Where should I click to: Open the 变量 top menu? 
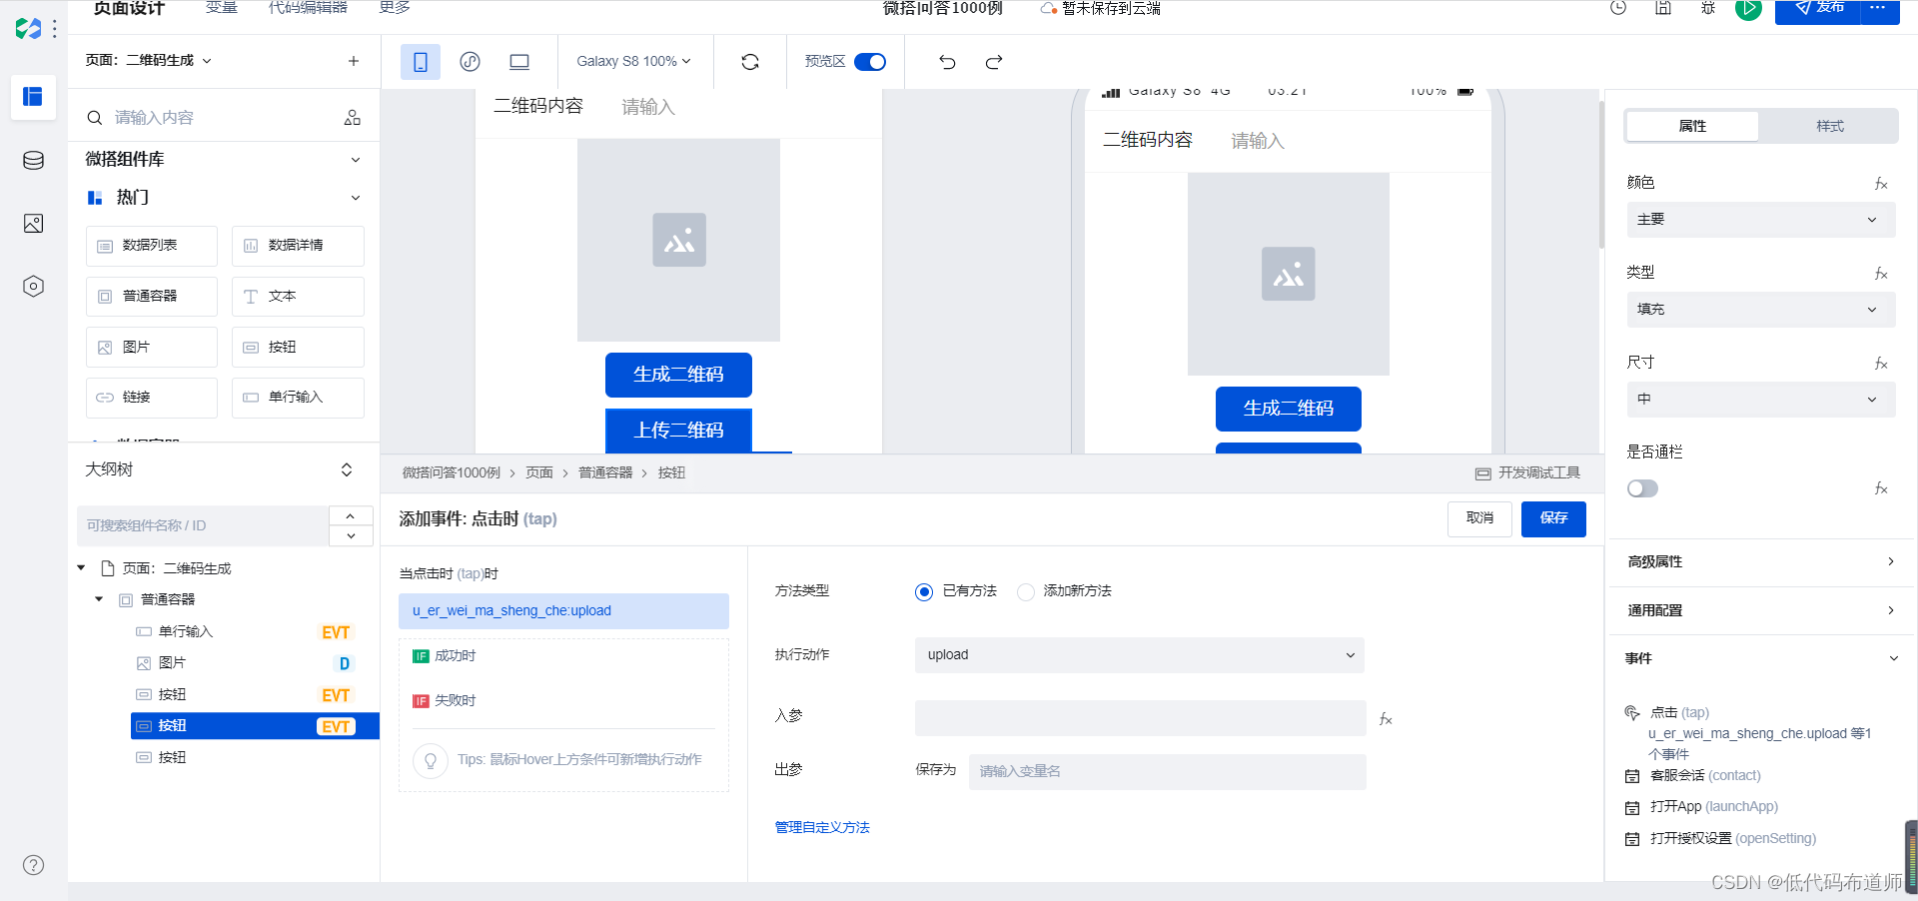(x=222, y=8)
